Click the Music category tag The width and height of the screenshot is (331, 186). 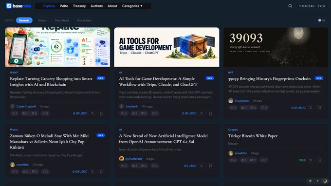point(14,130)
